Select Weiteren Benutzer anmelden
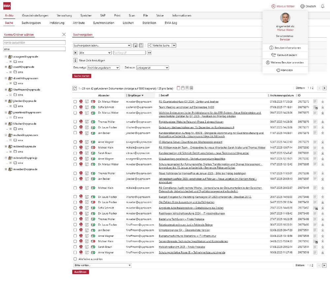This screenshot has width=330, height=281. pos(285,63)
